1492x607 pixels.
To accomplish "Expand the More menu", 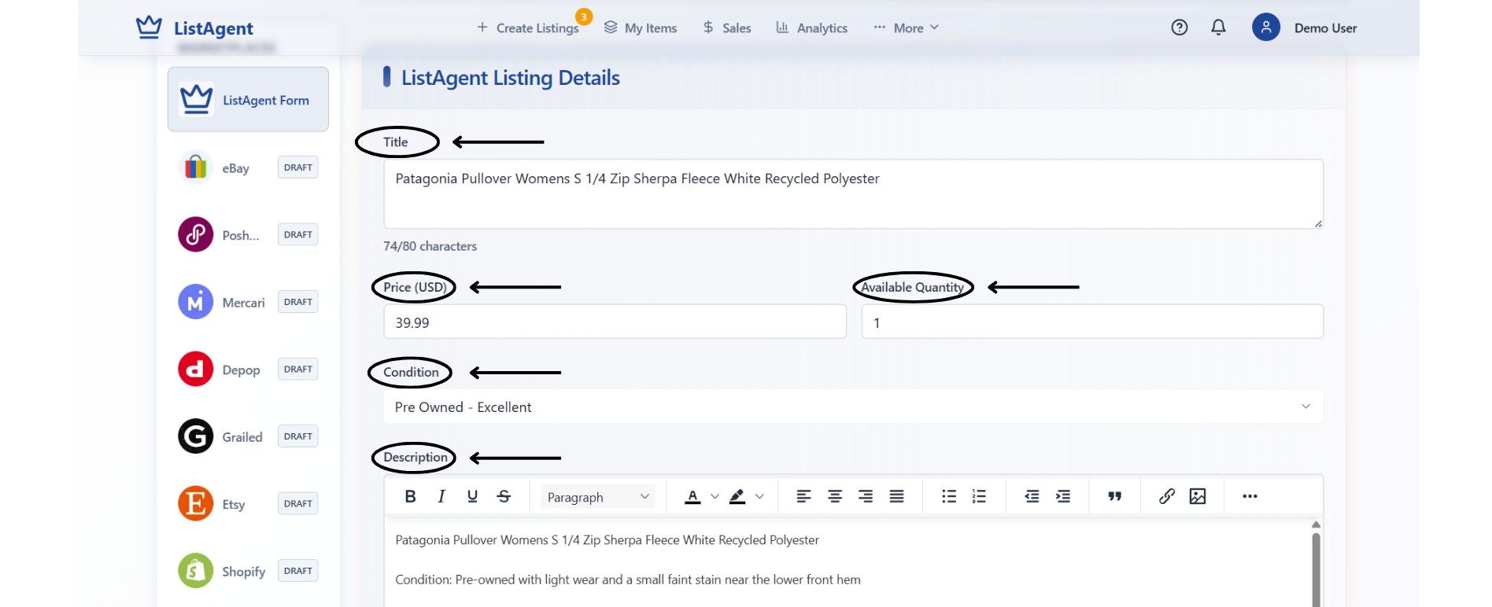I will (x=907, y=28).
